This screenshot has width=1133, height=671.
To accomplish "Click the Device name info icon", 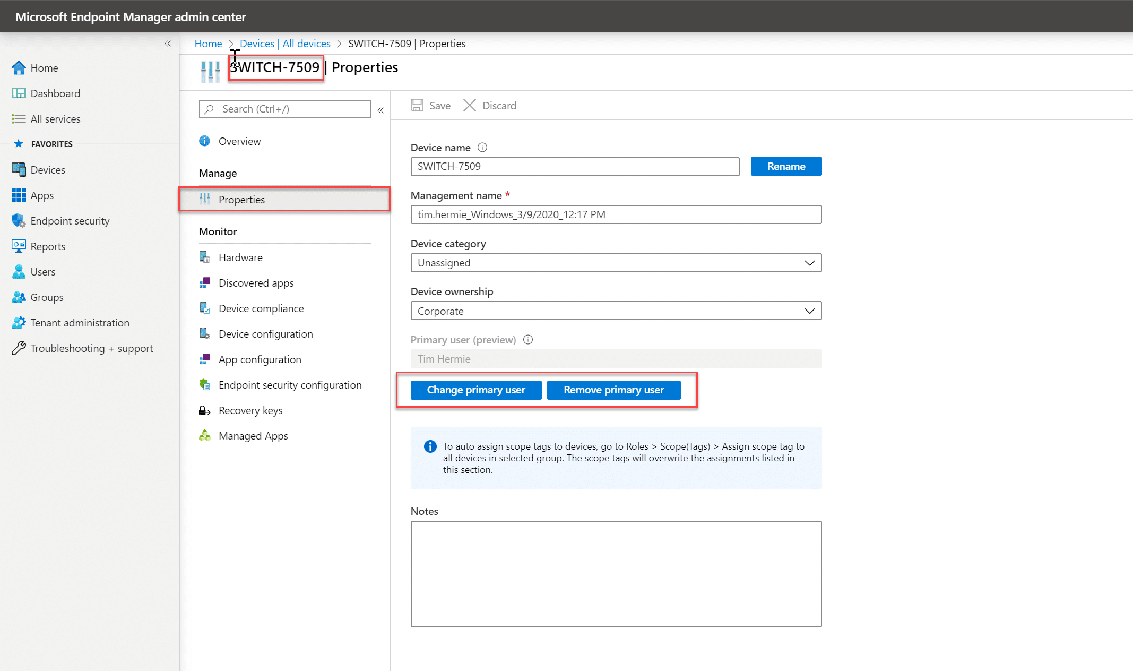I will (x=482, y=148).
